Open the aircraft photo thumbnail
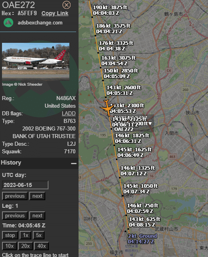Screen dimensions: 208x257 coord(36,62)
